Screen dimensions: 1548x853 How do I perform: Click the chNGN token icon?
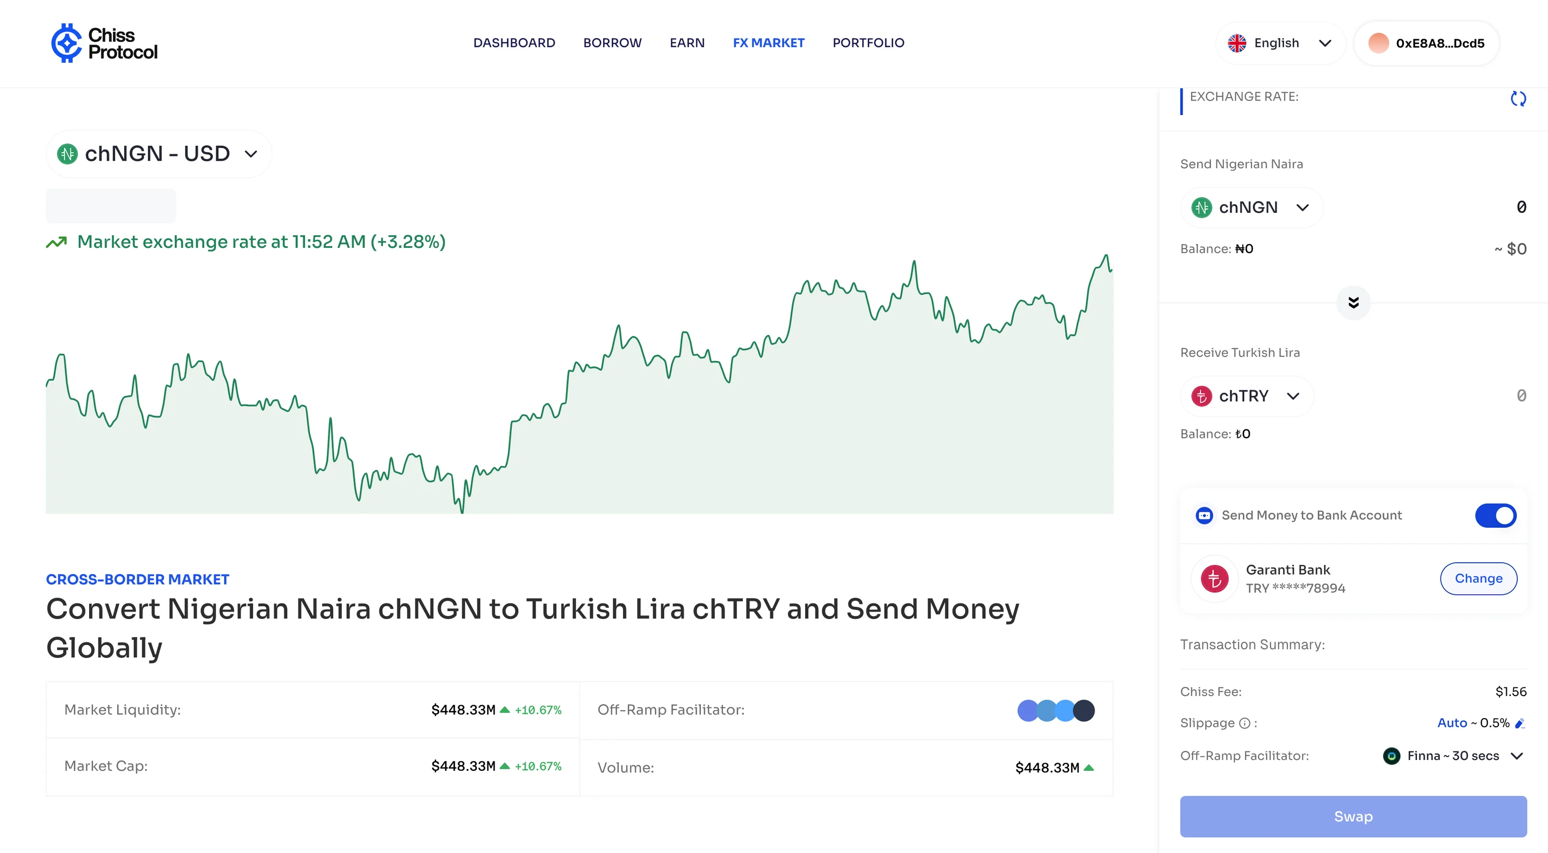[x=1202, y=207]
